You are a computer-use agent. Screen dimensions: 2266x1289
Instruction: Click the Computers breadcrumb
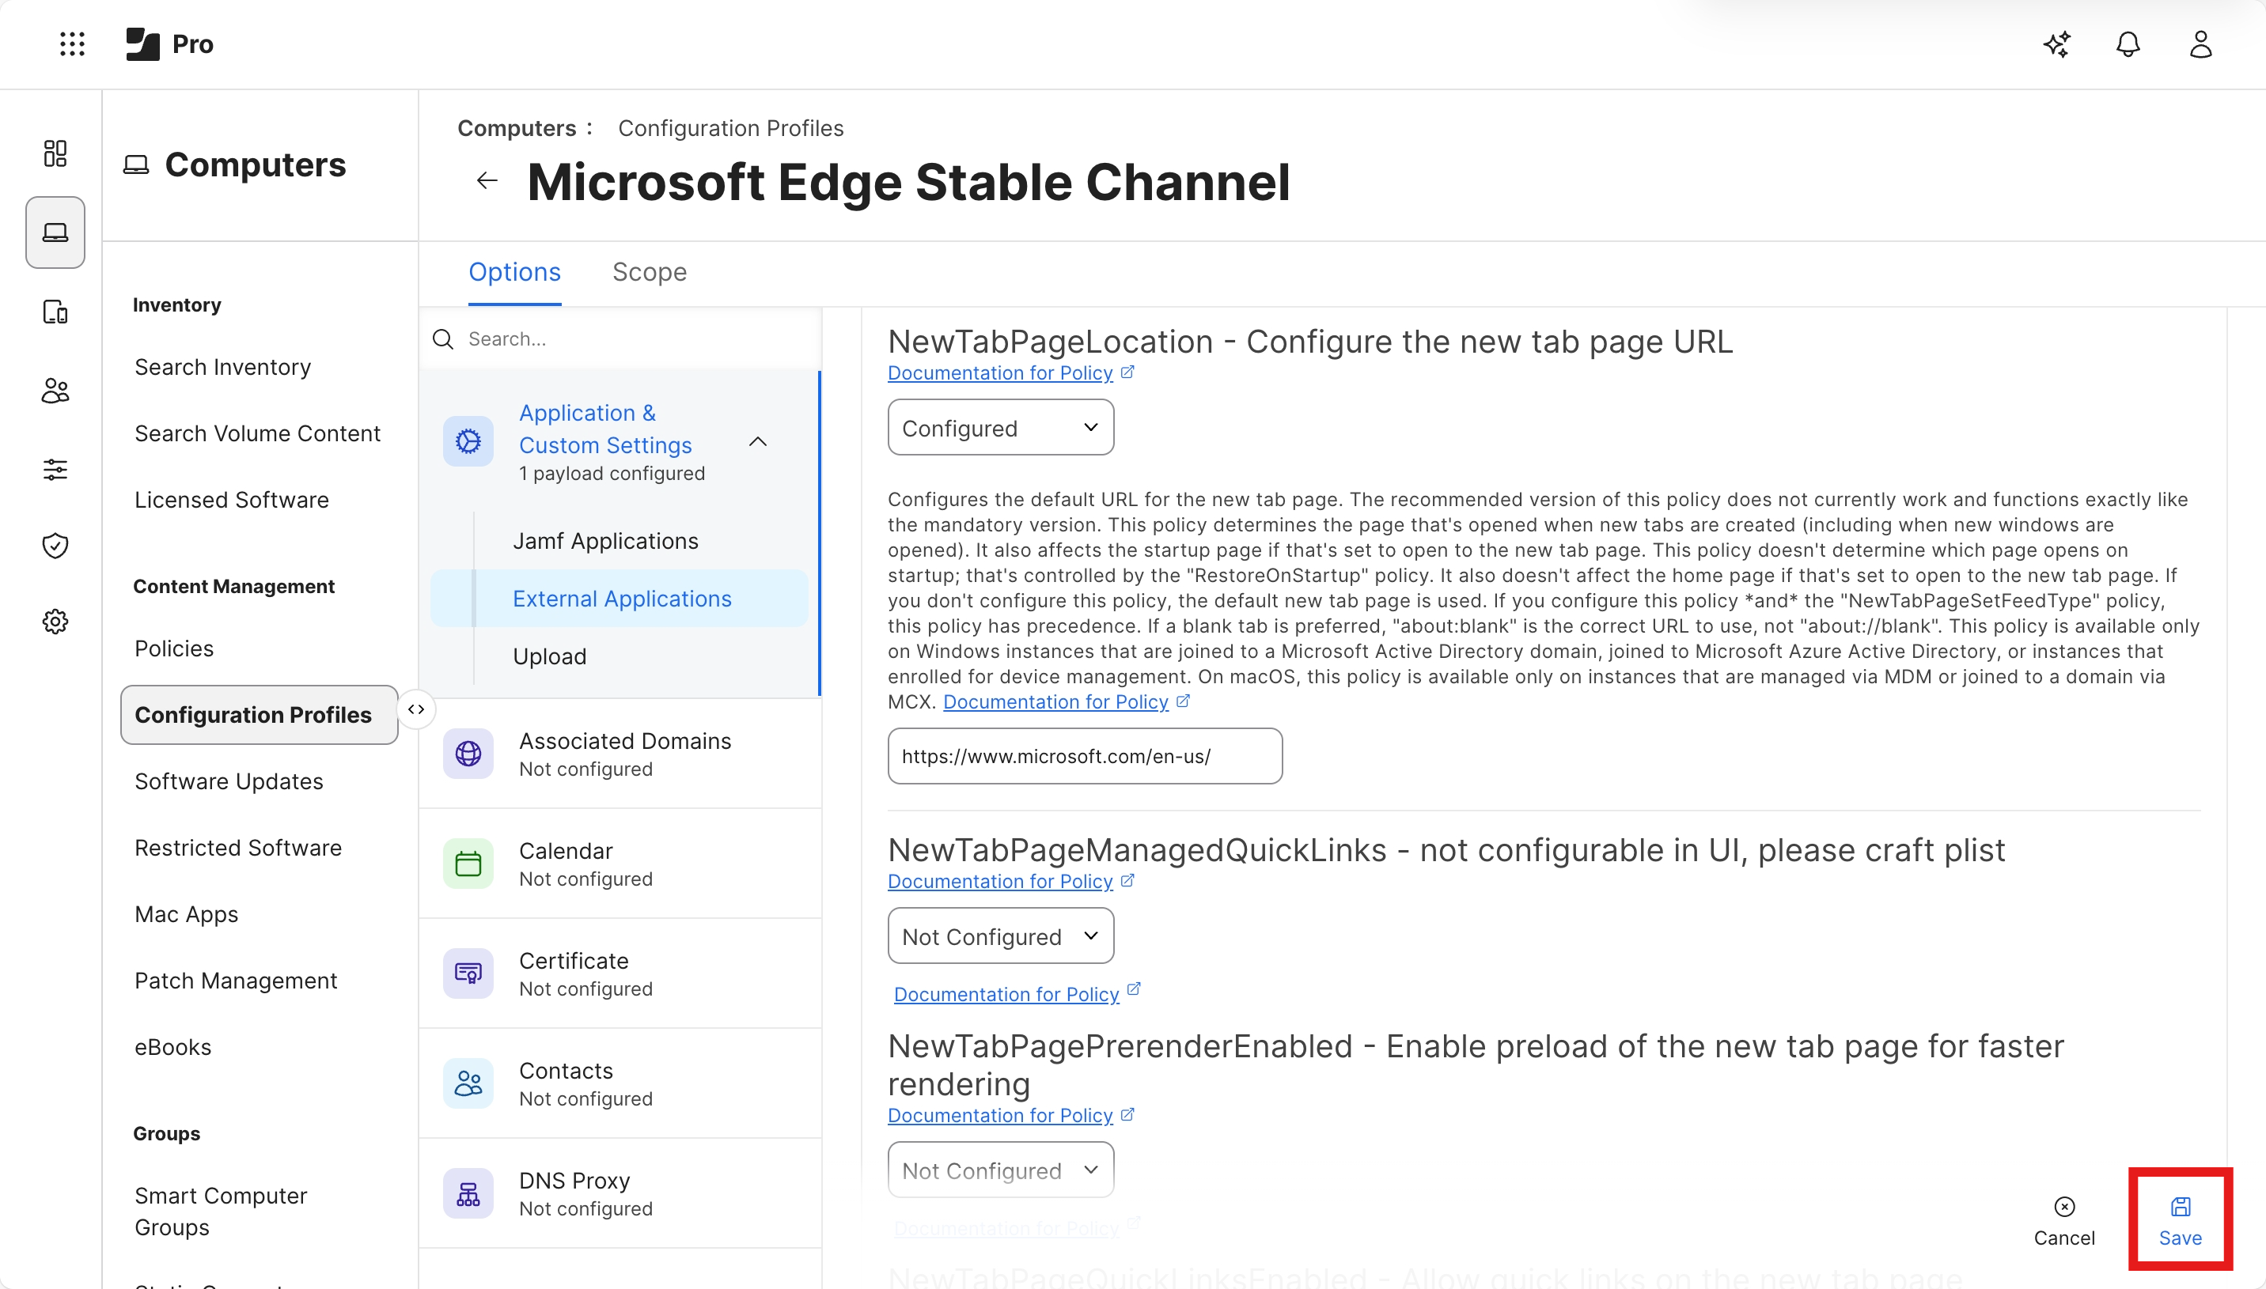(x=517, y=128)
